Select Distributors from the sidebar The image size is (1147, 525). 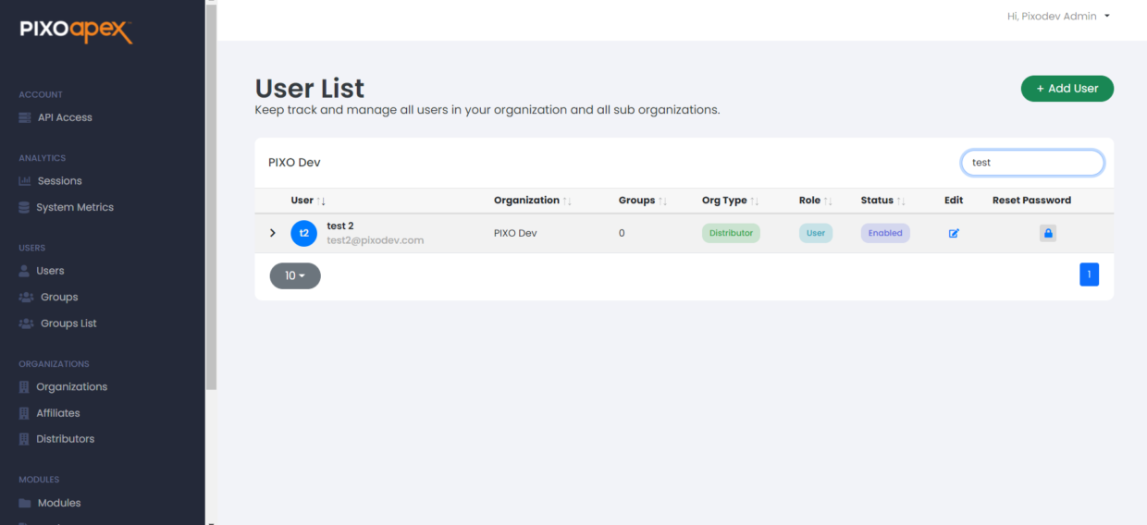(x=56, y=439)
